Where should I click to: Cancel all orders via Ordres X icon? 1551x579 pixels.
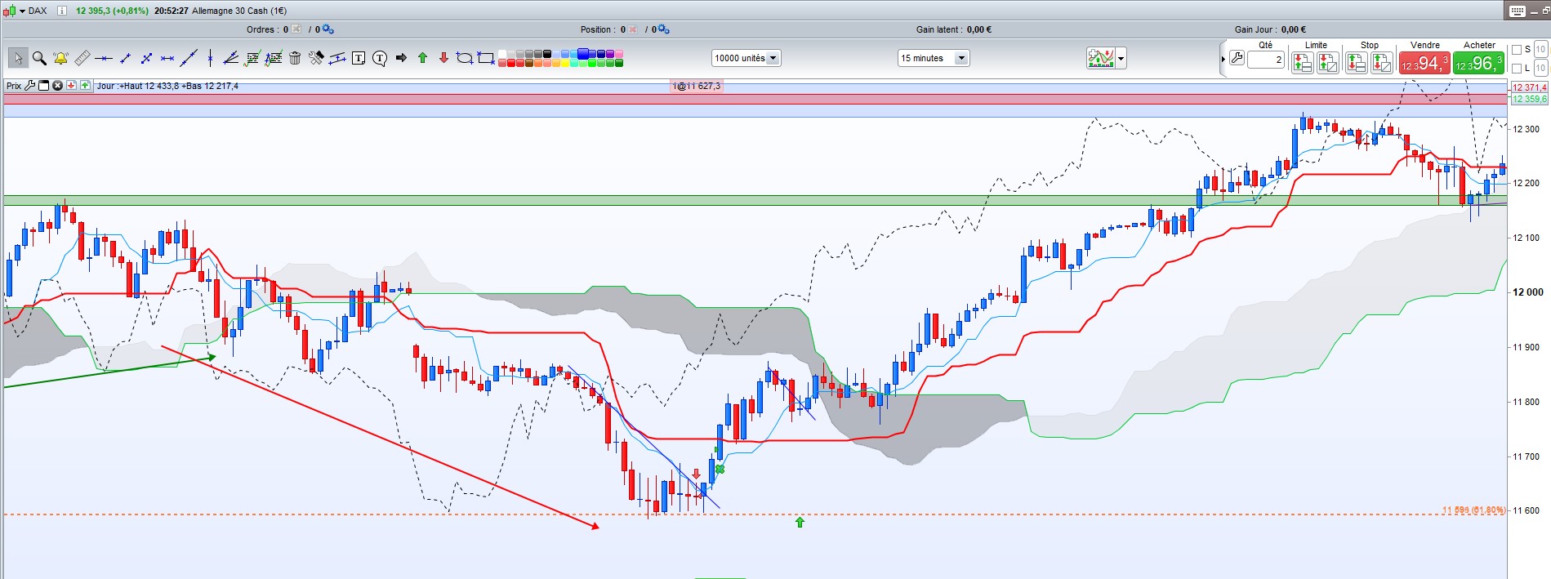(x=296, y=29)
